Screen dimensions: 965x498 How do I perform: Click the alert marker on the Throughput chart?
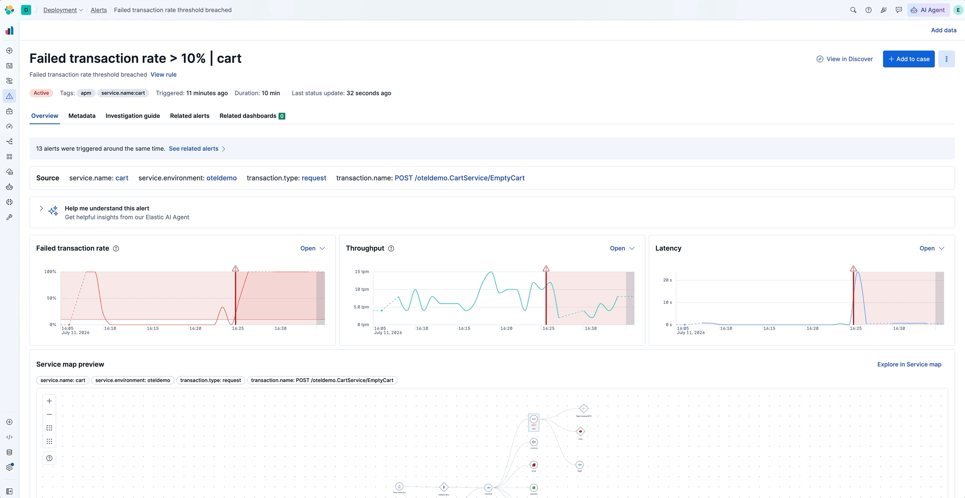pos(546,269)
